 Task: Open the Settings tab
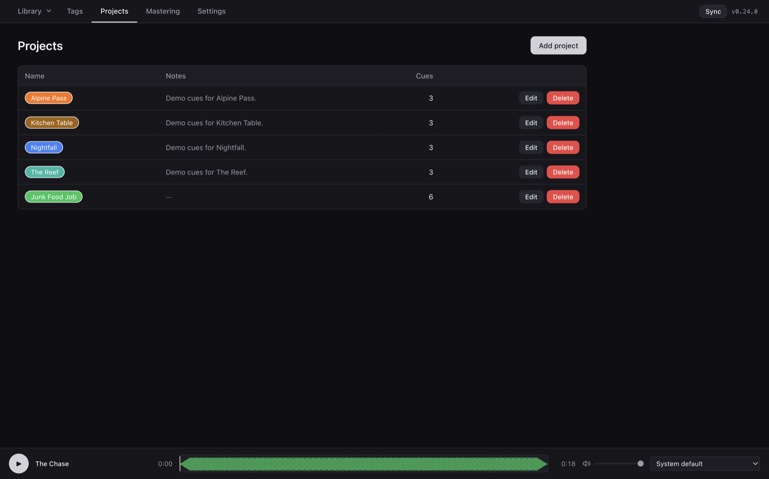[x=211, y=11]
